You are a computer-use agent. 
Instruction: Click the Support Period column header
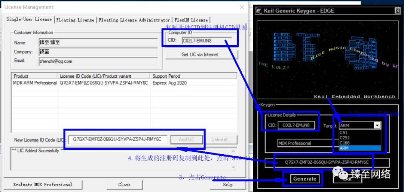tap(193, 76)
